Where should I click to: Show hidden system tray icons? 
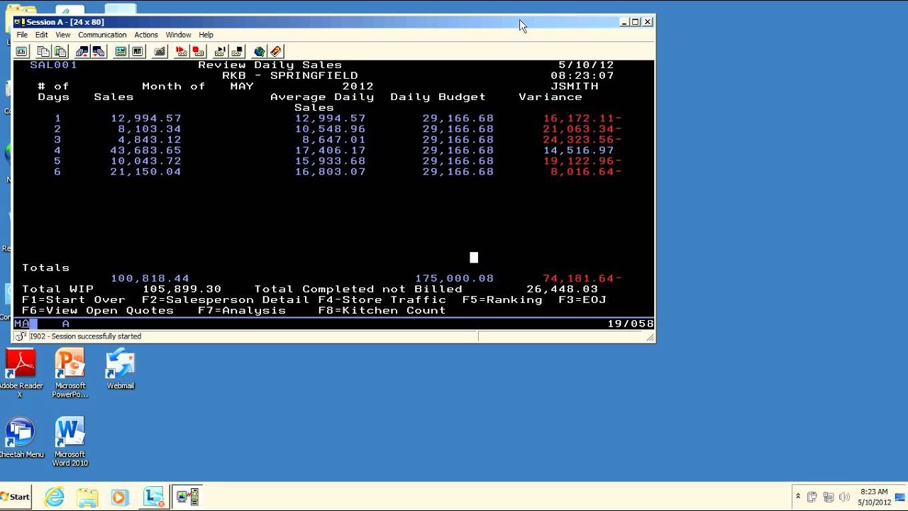(x=798, y=497)
